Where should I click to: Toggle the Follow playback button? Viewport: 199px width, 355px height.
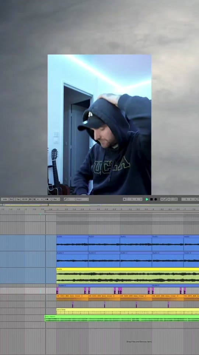(125, 199)
